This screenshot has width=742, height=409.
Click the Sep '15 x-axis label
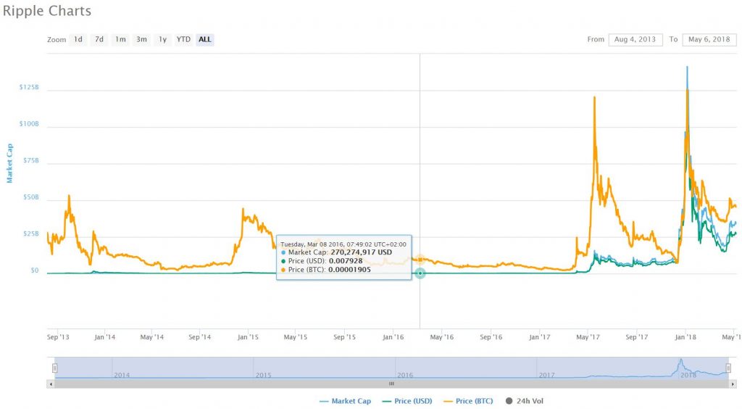pyautogui.click(x=344, y=337)
